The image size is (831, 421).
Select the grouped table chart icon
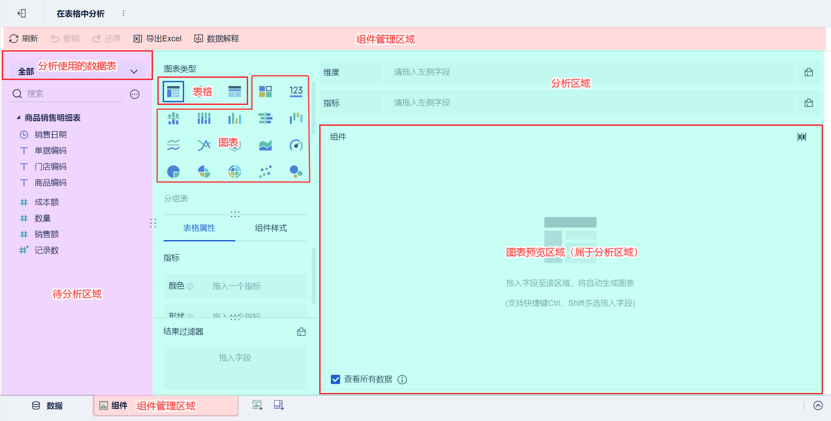[x=173, y=92]
